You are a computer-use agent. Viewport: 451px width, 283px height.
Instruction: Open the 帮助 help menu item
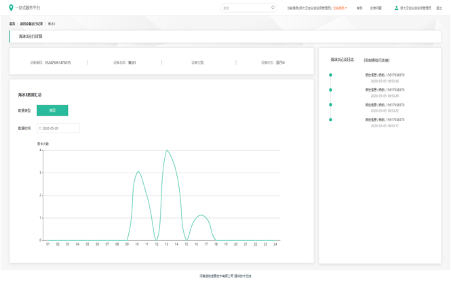(x=359, y=8)
